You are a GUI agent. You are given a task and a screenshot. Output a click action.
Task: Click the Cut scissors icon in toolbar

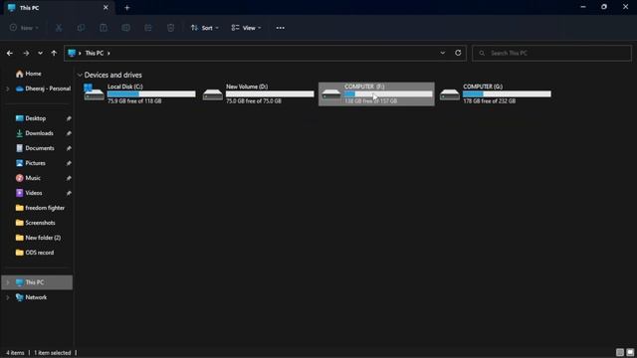coord(59,28)
